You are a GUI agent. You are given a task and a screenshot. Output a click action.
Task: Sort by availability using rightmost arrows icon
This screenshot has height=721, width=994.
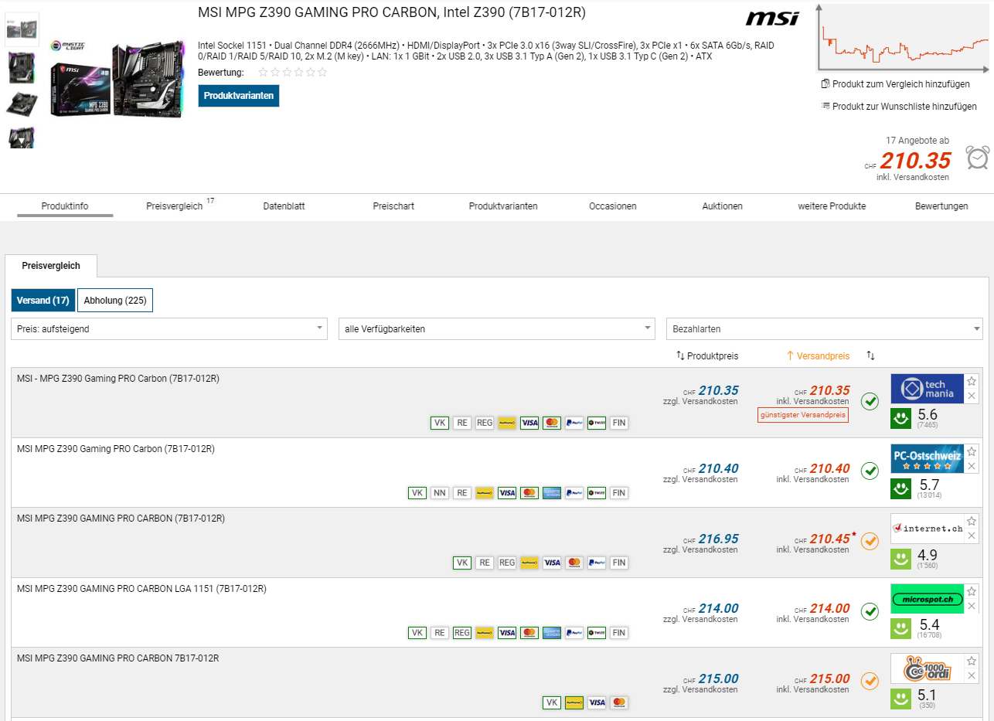pyautogui.click(x=870, y=355)
